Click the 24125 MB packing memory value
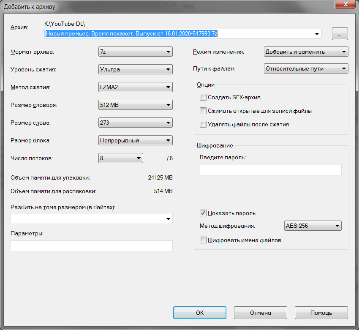This screenshot has width=359, height=330. 160,177
